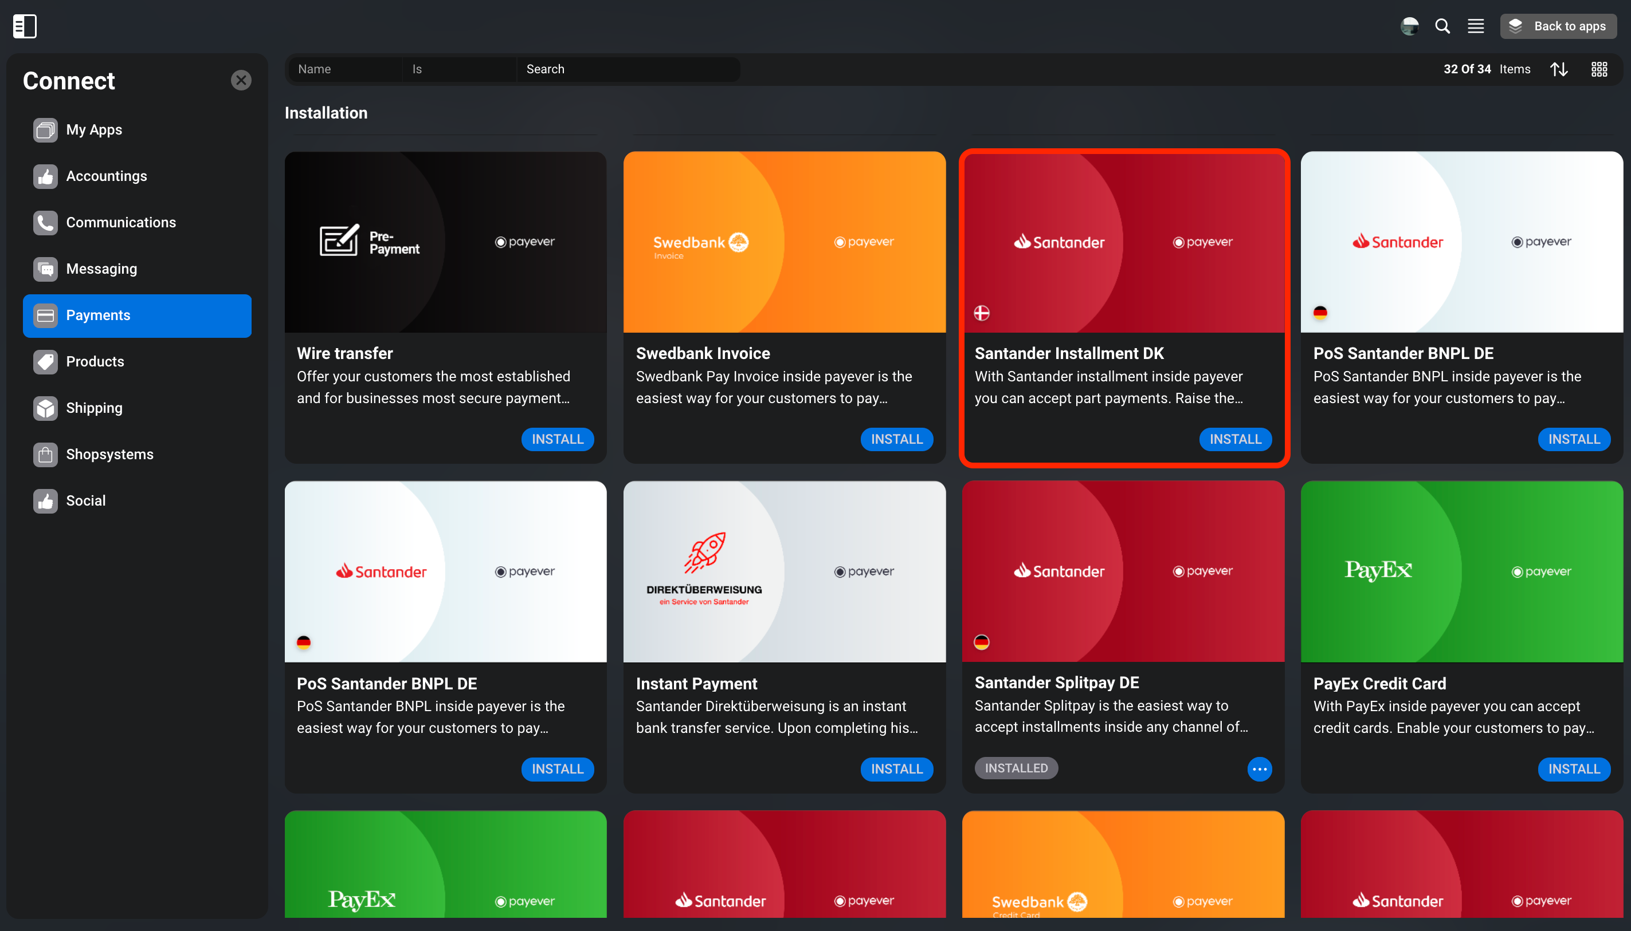Viewport: 1631px width, 931px height.
Task: Open Instant Payment Direktüberweisung thumbnail
Action: tap(785, 571)
